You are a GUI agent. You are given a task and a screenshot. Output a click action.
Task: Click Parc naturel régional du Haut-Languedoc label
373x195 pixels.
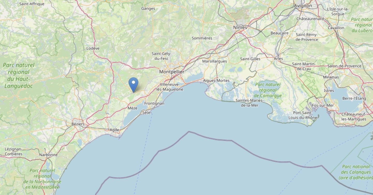coord(19,76)
